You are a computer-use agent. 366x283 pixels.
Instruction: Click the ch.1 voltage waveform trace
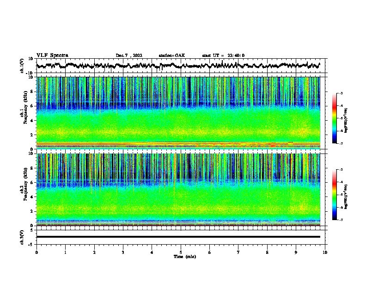click(178, 66)
